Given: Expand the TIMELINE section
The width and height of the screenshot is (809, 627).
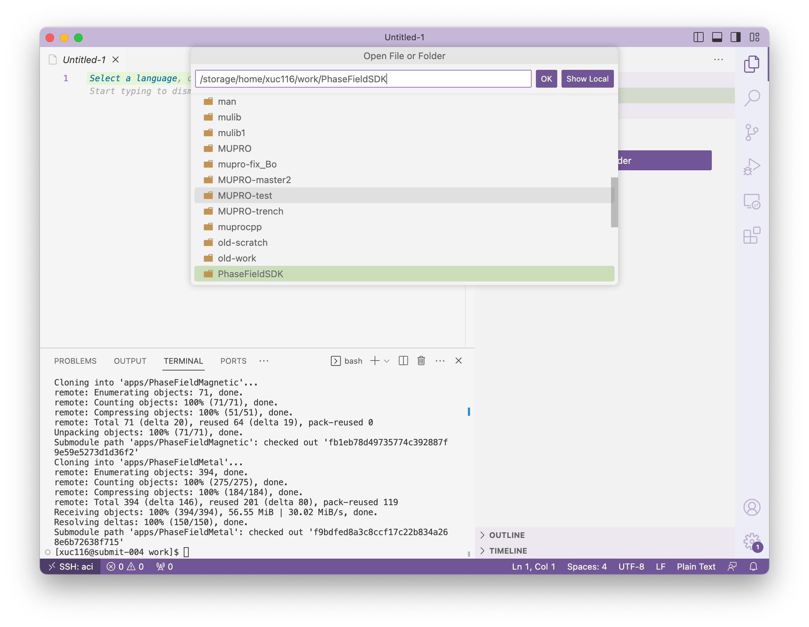Looking at the screenshot, I should (508, 550).
